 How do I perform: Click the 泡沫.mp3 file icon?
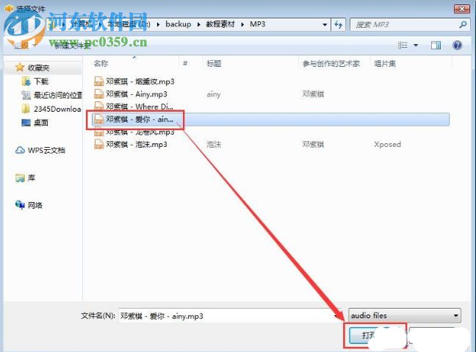98,144
